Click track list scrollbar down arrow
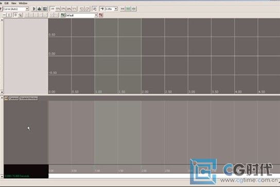 click(2, 176)
